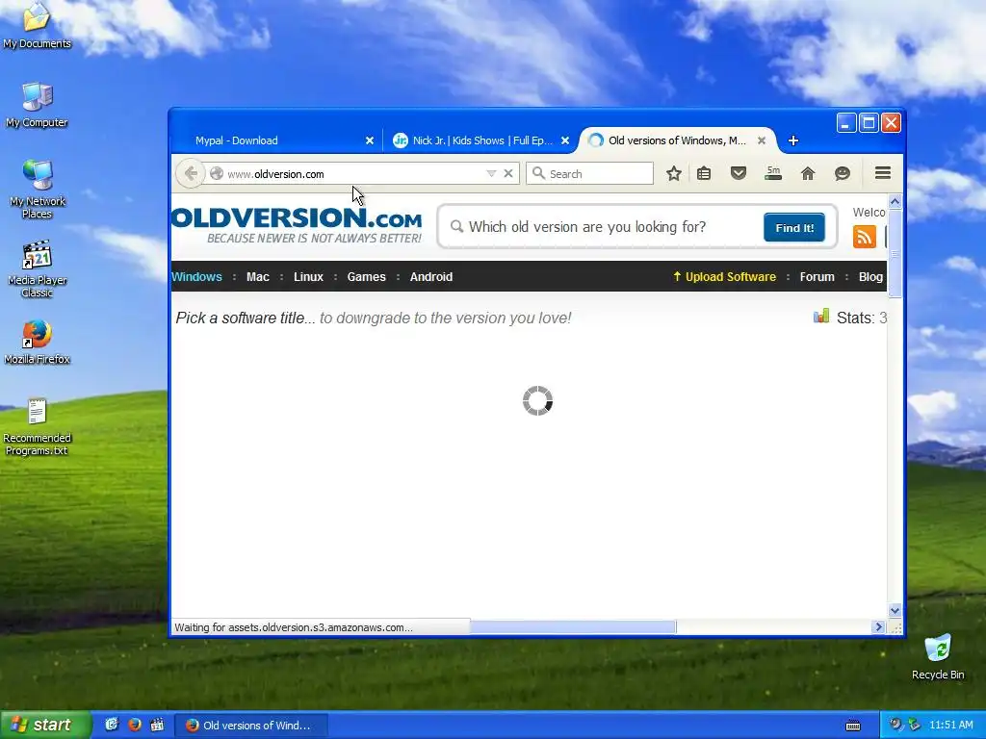Click the vertical scrollbar down arrow
This screenshot has height=739, width=986.
point(895,610)
